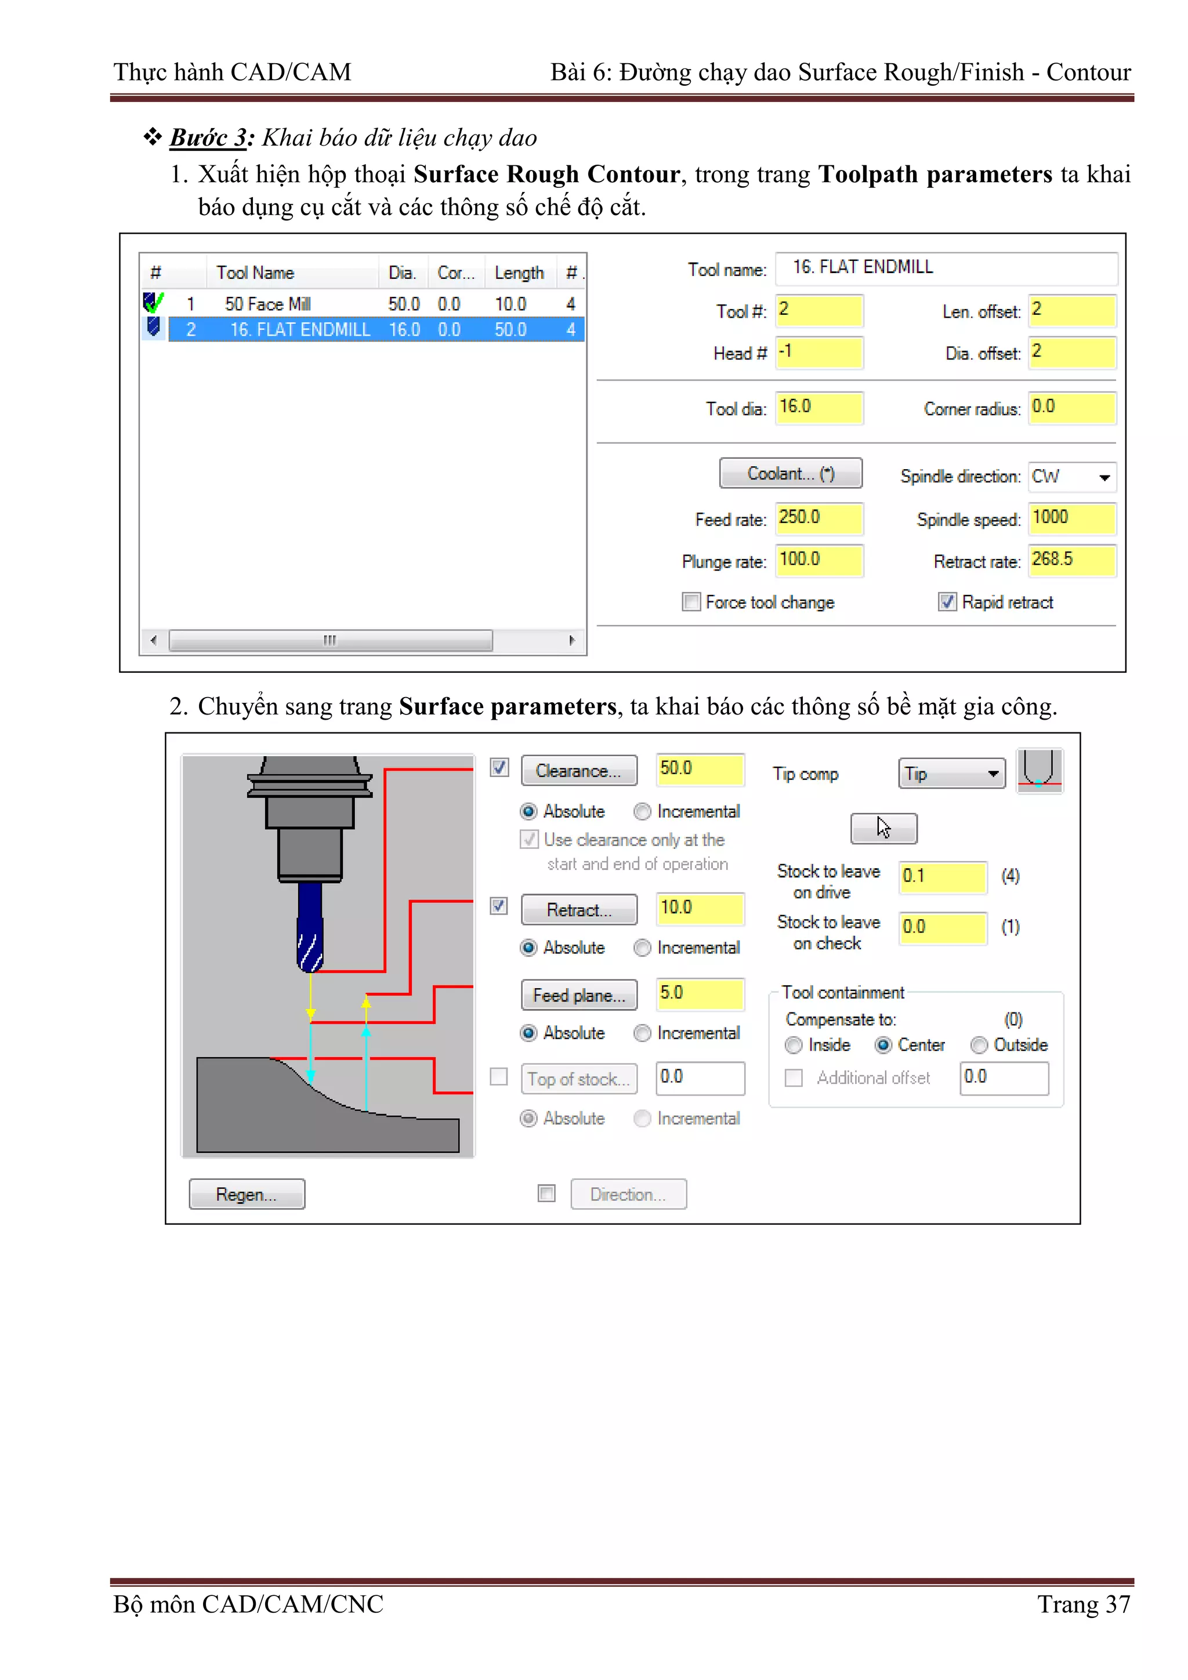Click Stock to leave on drive field
The image size is (1188, 1680).
944,877
